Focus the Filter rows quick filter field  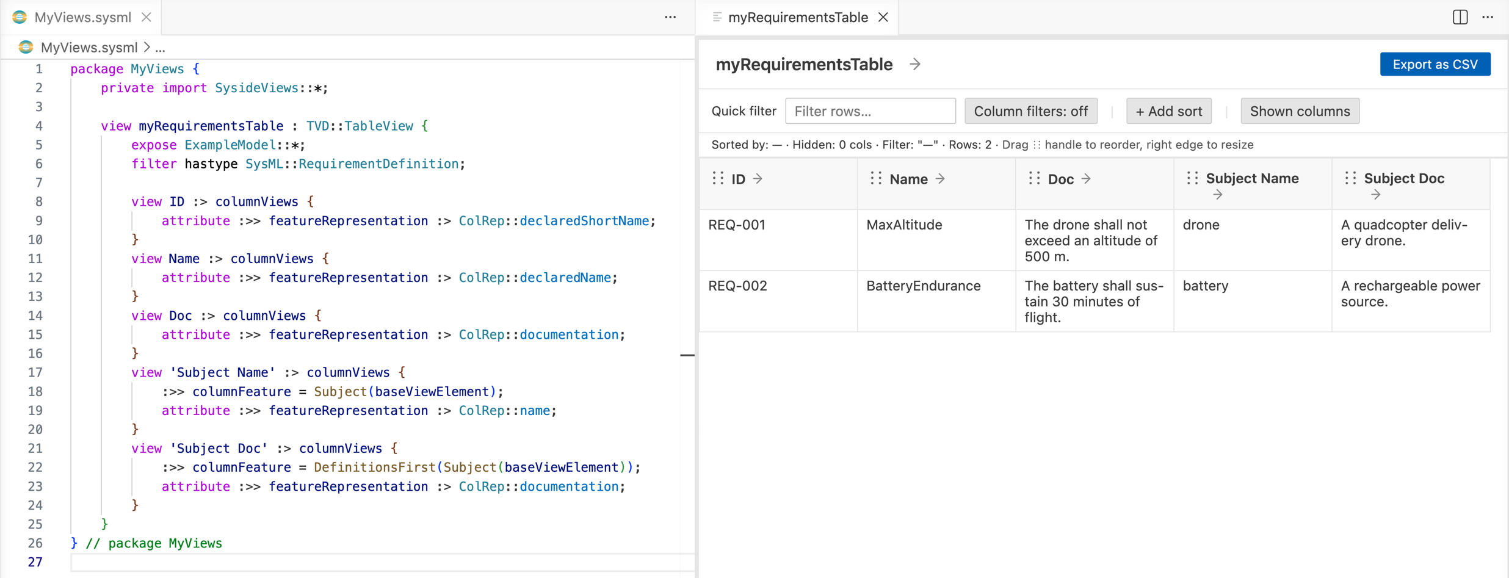click(870, 111)
